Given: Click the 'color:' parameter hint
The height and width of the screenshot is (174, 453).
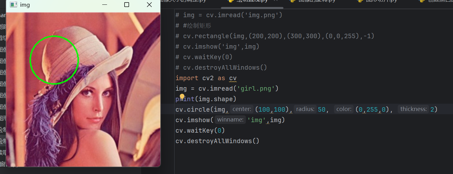Looking at the screenshot, I should tap(344, 109).
